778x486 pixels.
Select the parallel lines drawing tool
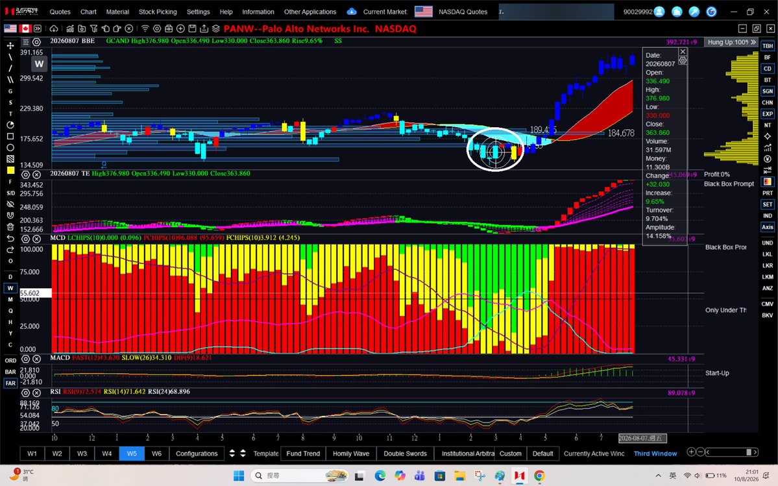10,79
